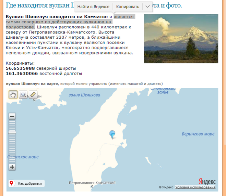Click Петропавловск-Камчатский city label on map

(92, 183)
